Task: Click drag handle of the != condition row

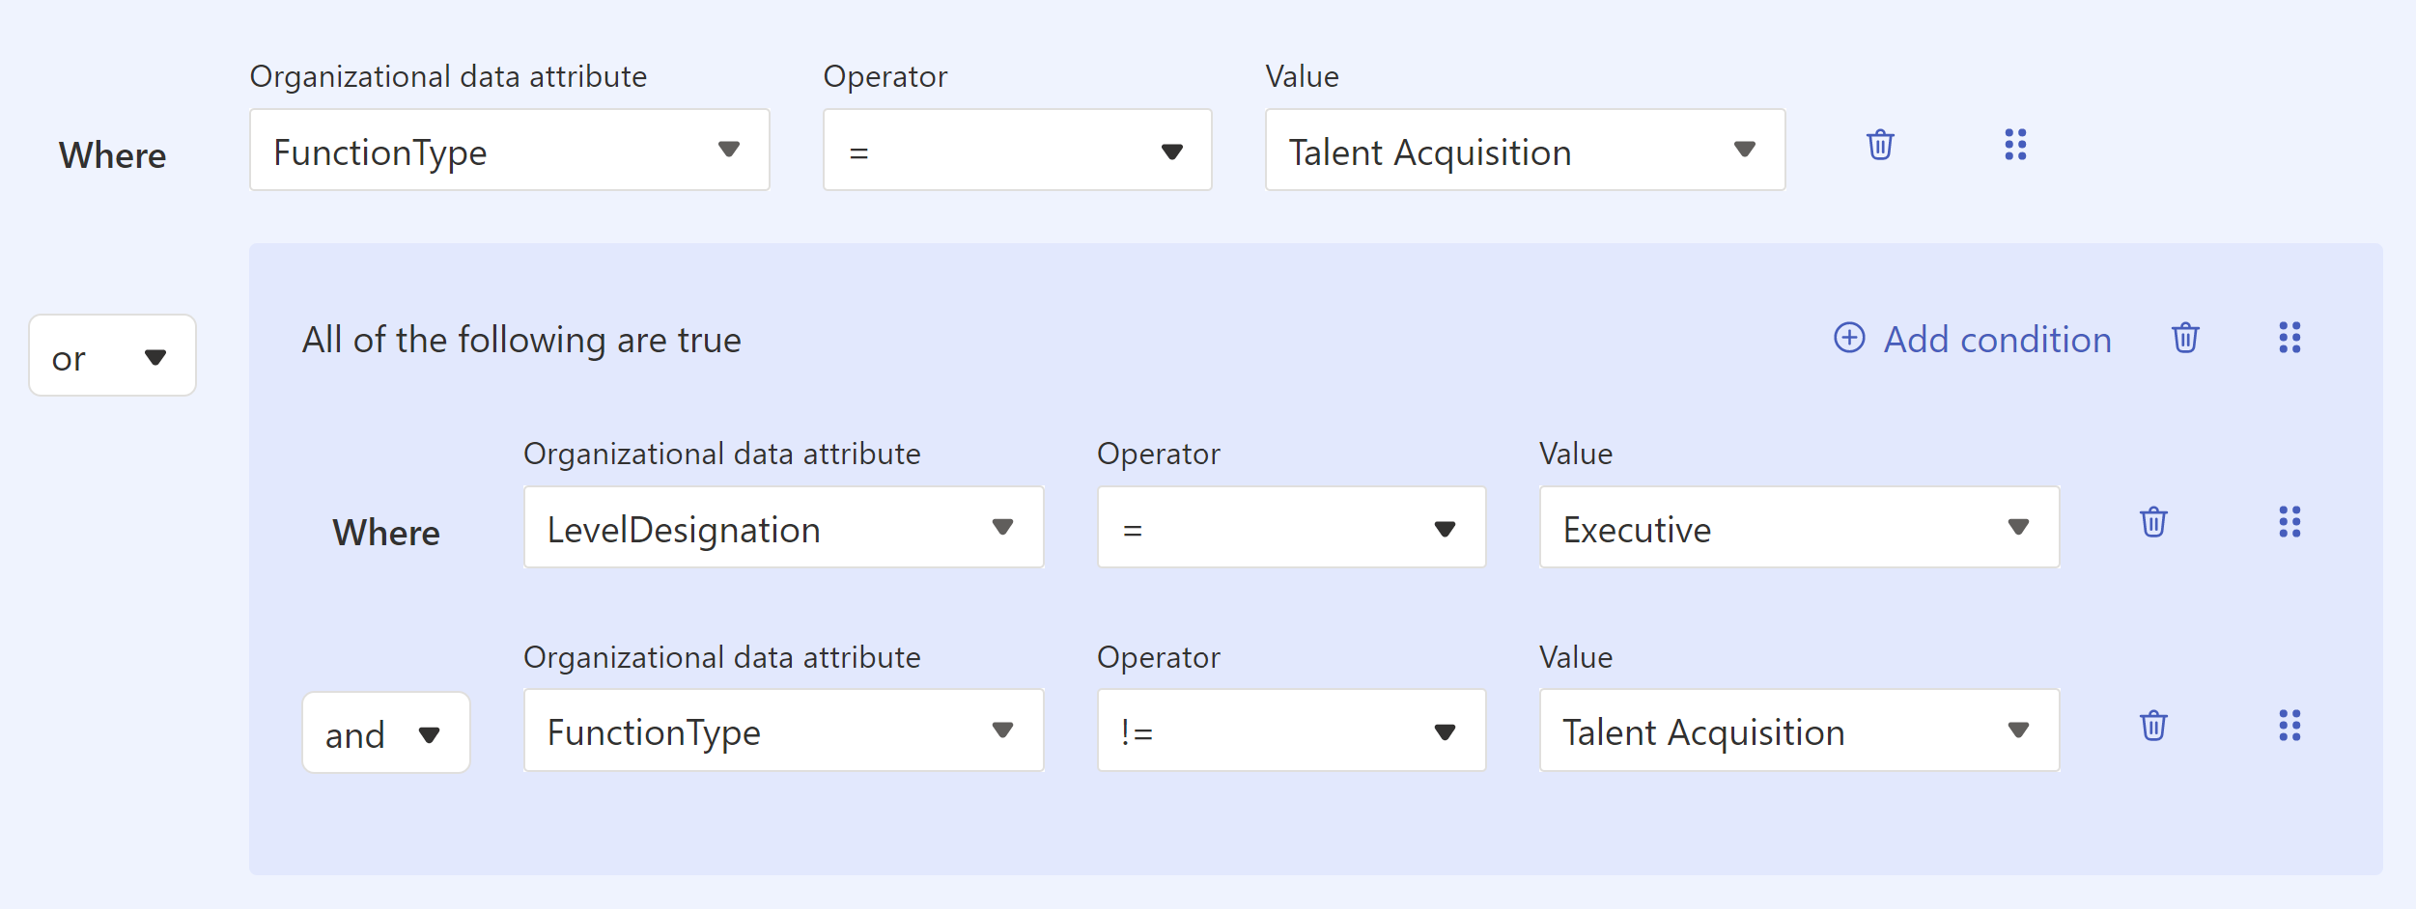Action: pos(2290,727)
